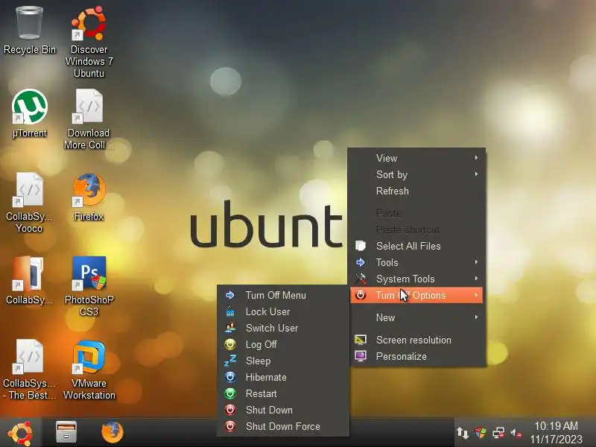The height and width of the screenshot is (447, 596).
Task: Click the Lock User icon
Action: point(230,311)
